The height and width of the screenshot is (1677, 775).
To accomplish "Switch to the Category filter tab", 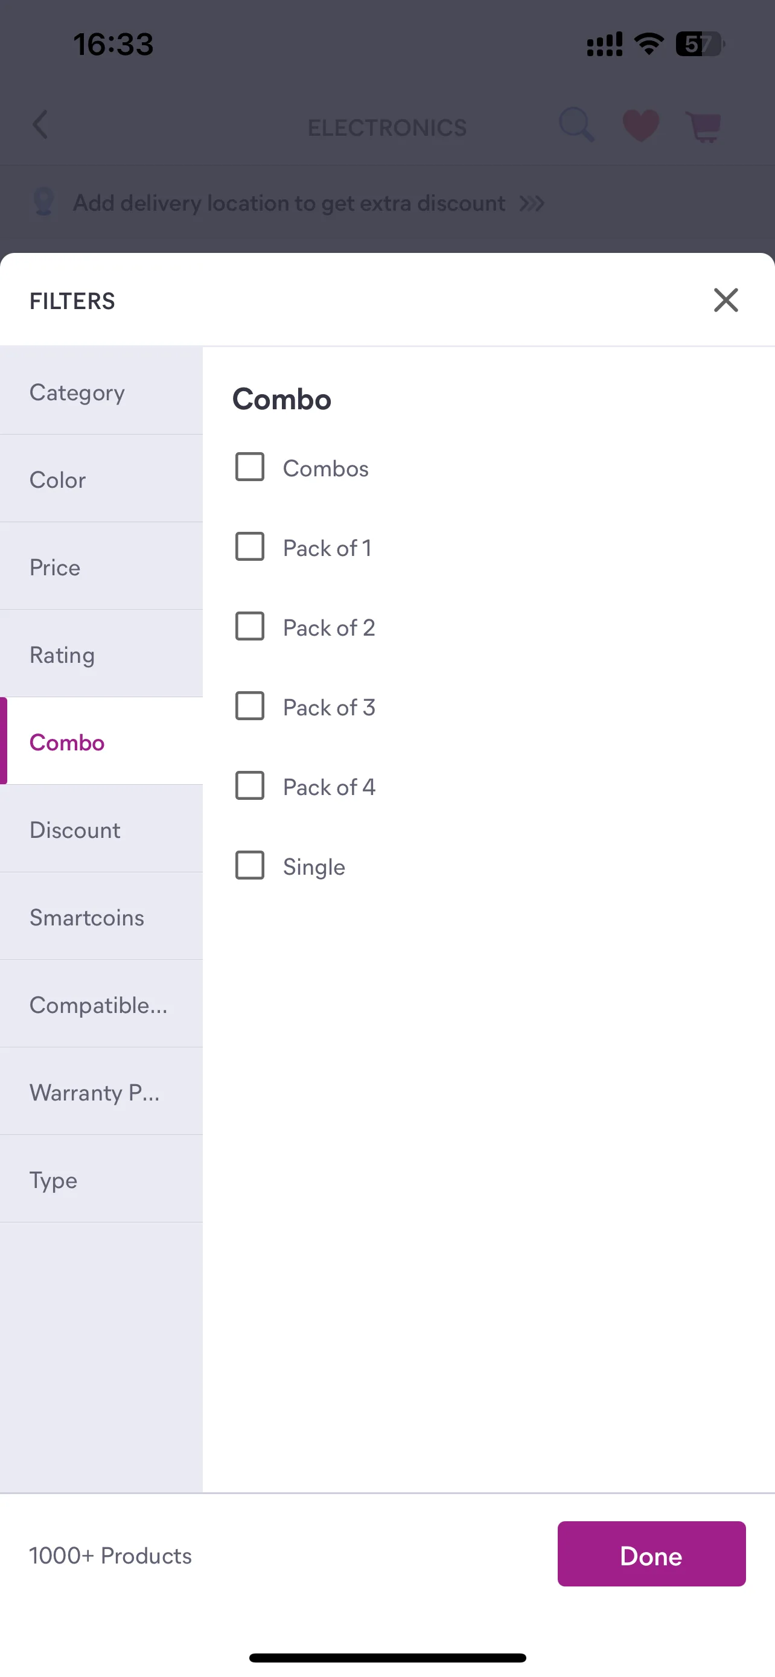I will click(x=101, y=391).
